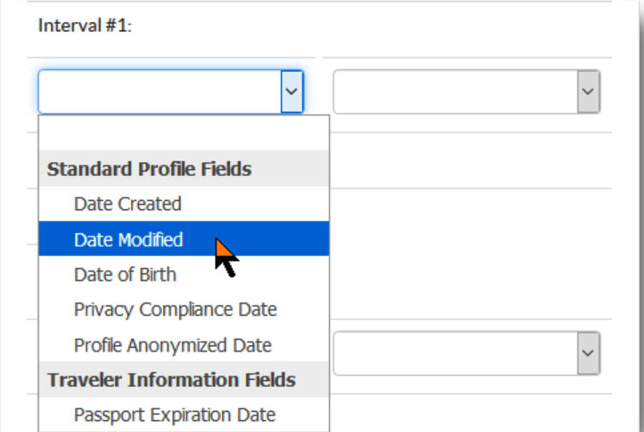644x432 pixels.
Task: Click the chevron of the lower-right combo box
Action: (x=588, y=353)
